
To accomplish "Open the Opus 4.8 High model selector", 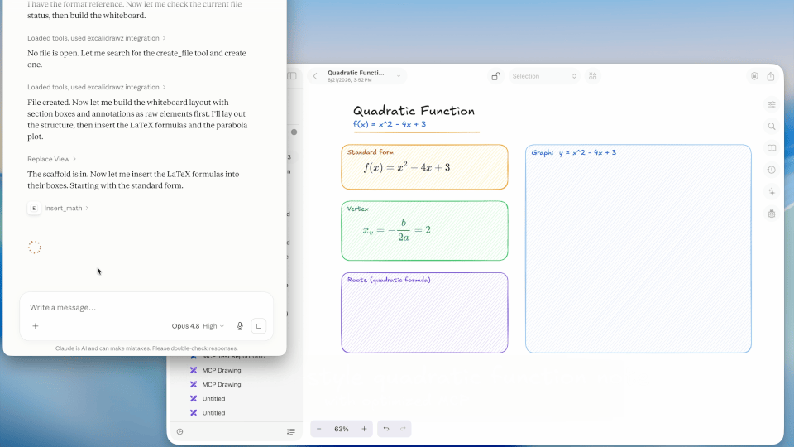I will pyautogui.click(x=198, y=326).
